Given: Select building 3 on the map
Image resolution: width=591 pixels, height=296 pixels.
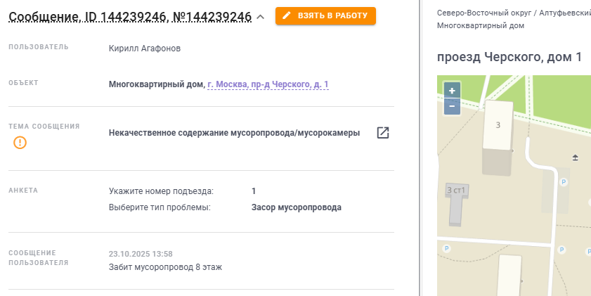Looking at the screenshot, I should click(x=498, y=126).
